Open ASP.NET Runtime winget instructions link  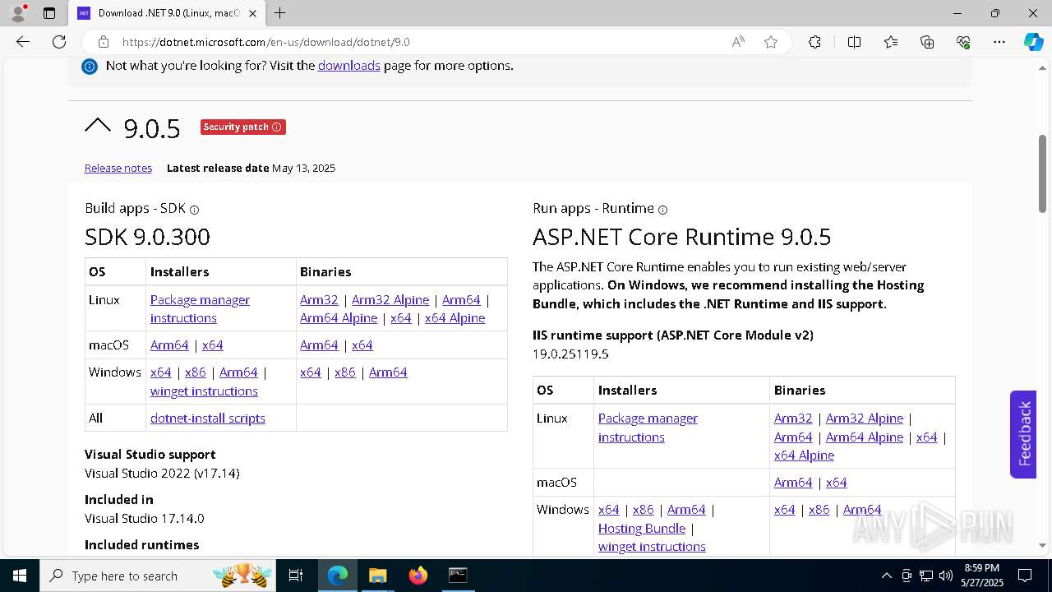(652, 547)
